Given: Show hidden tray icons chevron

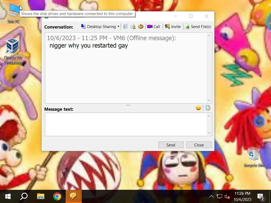Looking at the screenshot, I should pos(211,196).
